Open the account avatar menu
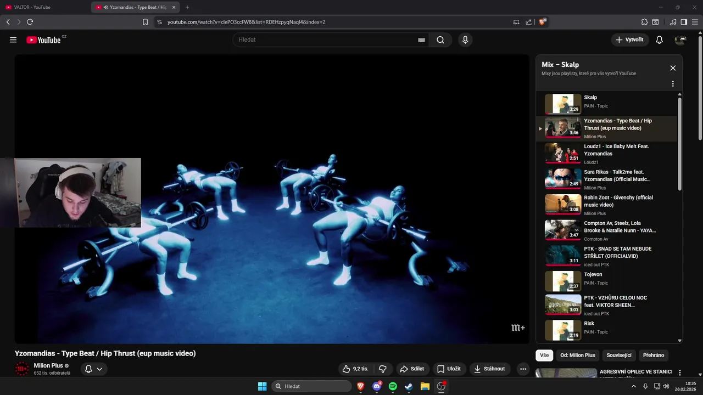 (680, 40)
